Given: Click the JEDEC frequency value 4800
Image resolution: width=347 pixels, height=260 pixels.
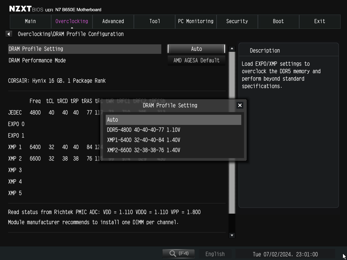Looking at the screenshot, I should pyautogui.click(x=35, y=112).
